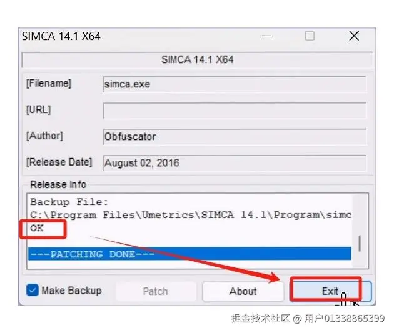Click the Patch button
The height and width of the screenshot is (333, 394).
tap(156, 291)
